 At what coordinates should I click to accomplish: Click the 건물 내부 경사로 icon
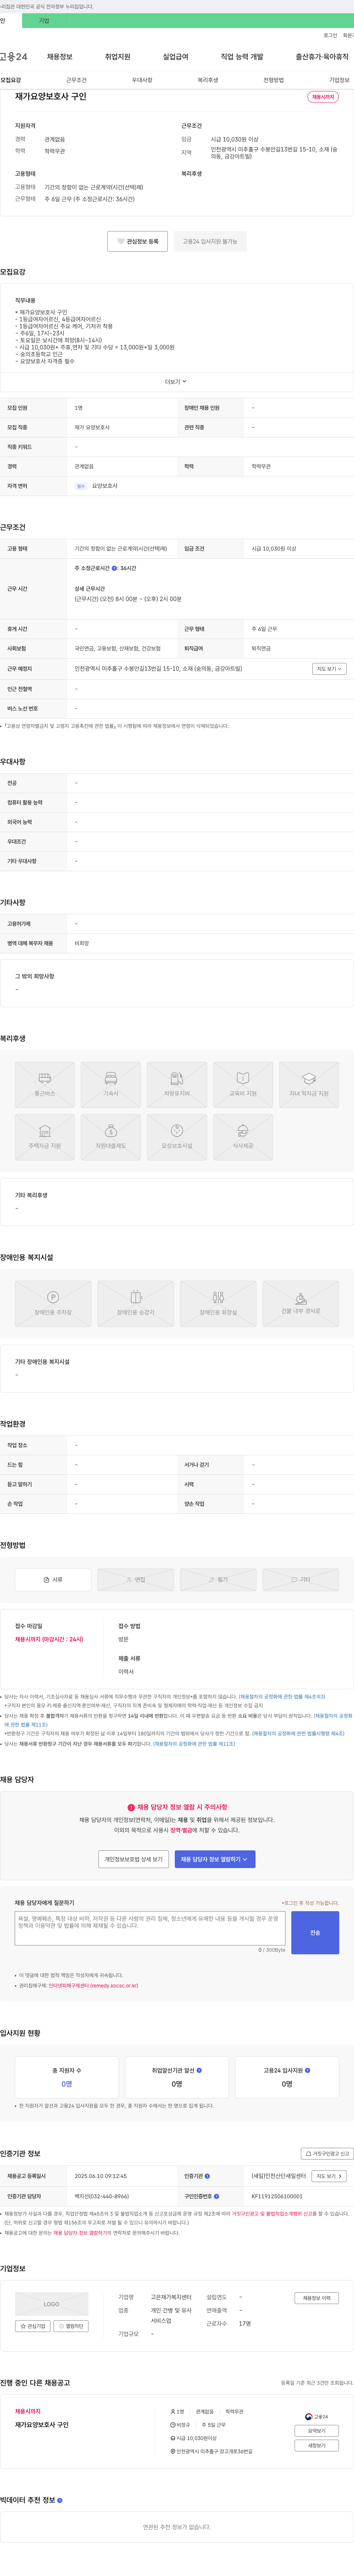tap(301, 1304)
